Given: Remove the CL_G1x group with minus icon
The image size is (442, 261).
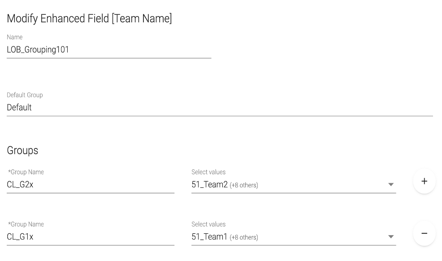Looking at the screenshot, I should click(424, 233).
